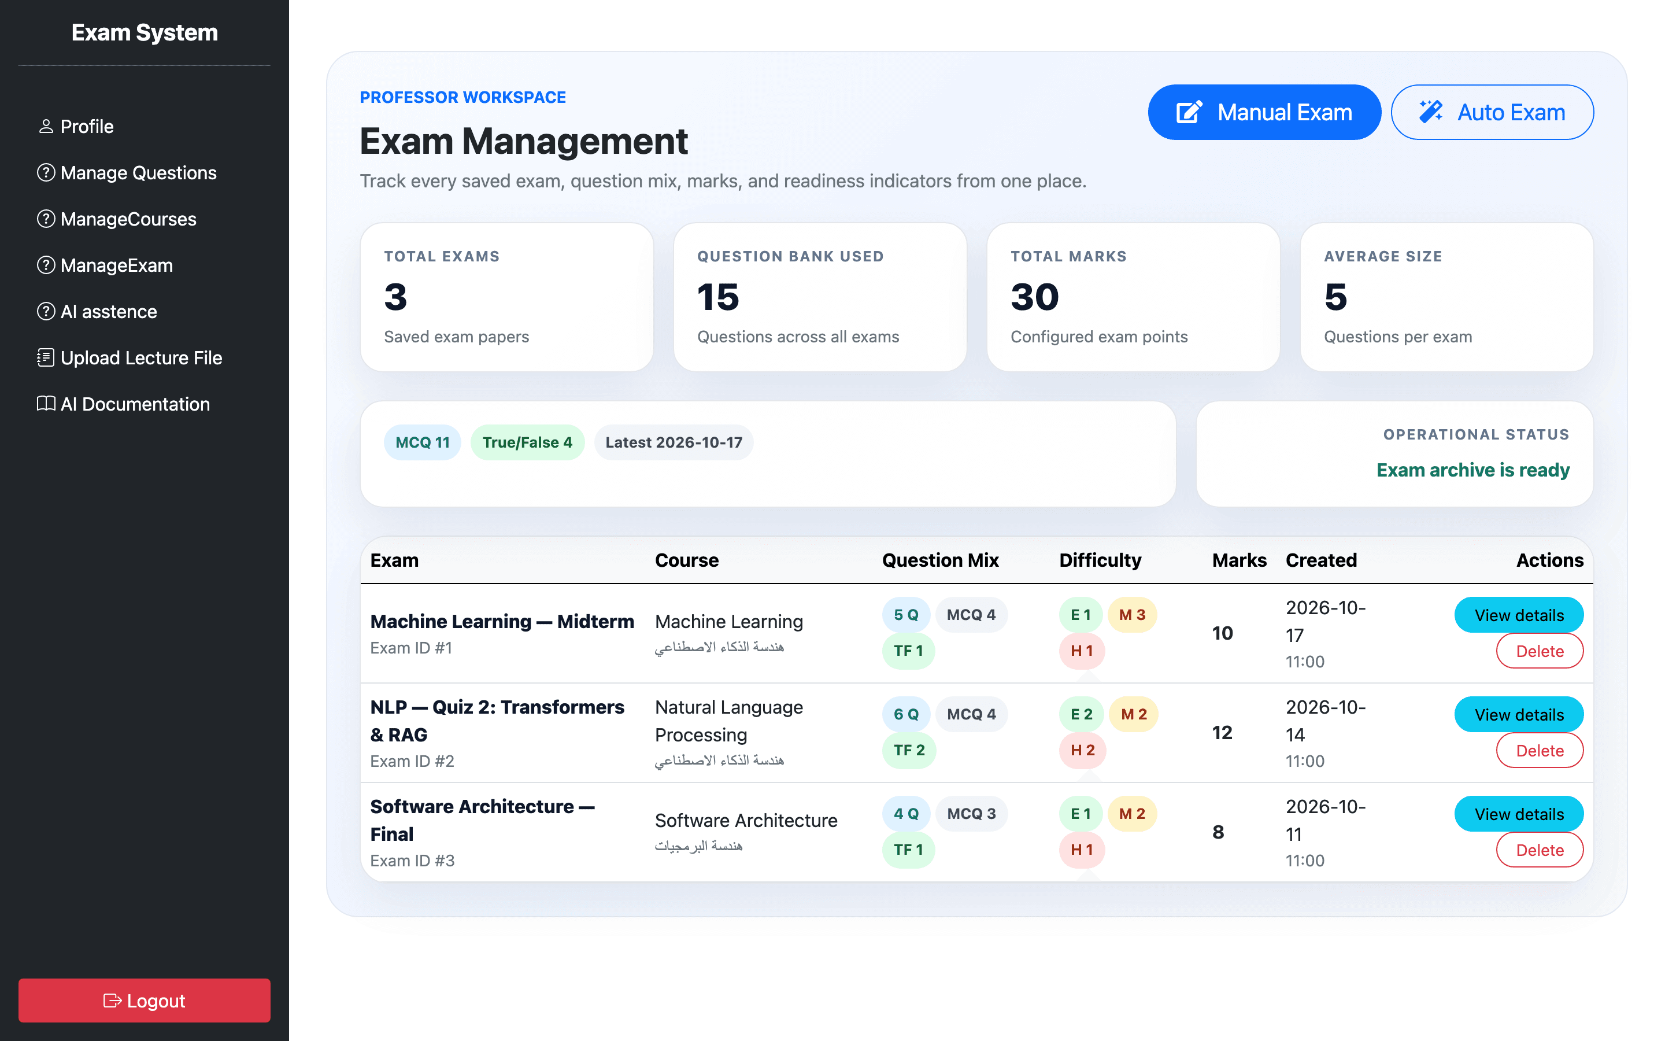Click the pencil icon in Manual Exam
The width and height of the screenshot is (1665, 1041).
[1189, 112]
